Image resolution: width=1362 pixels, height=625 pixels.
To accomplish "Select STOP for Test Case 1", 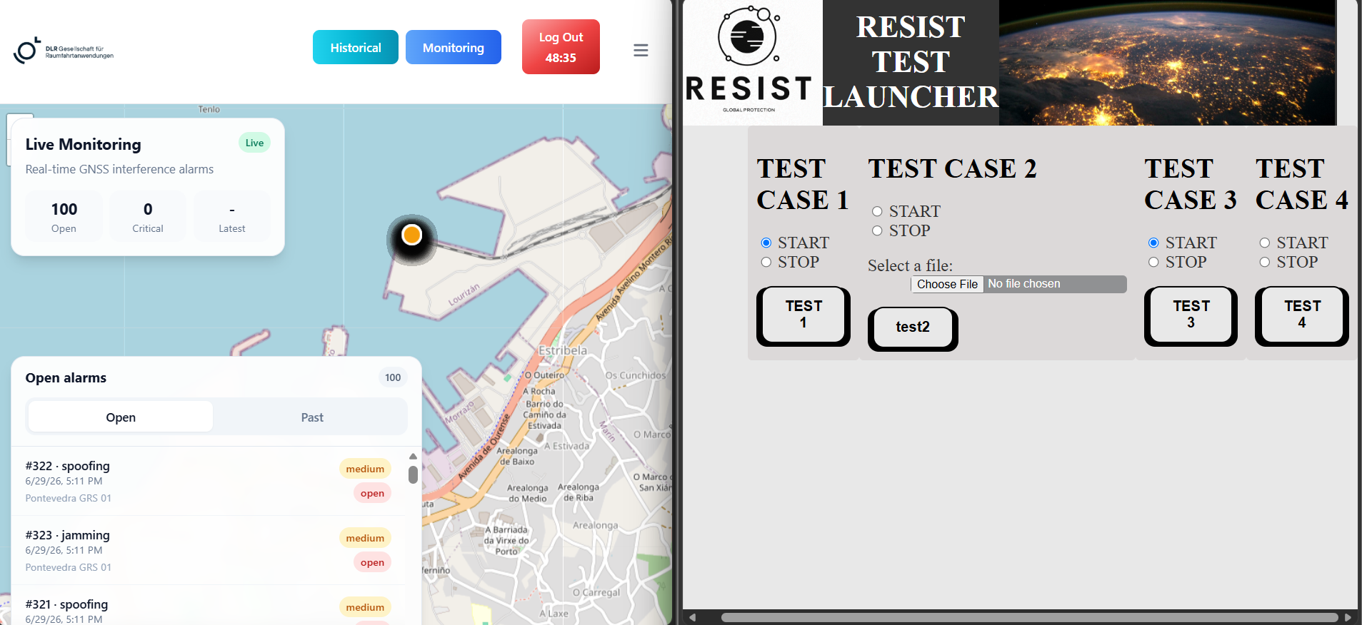I will [766, 262].
